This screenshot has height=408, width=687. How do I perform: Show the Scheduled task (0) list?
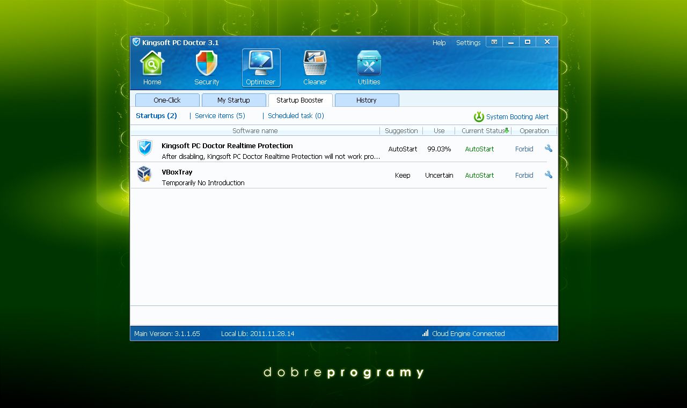296,115
